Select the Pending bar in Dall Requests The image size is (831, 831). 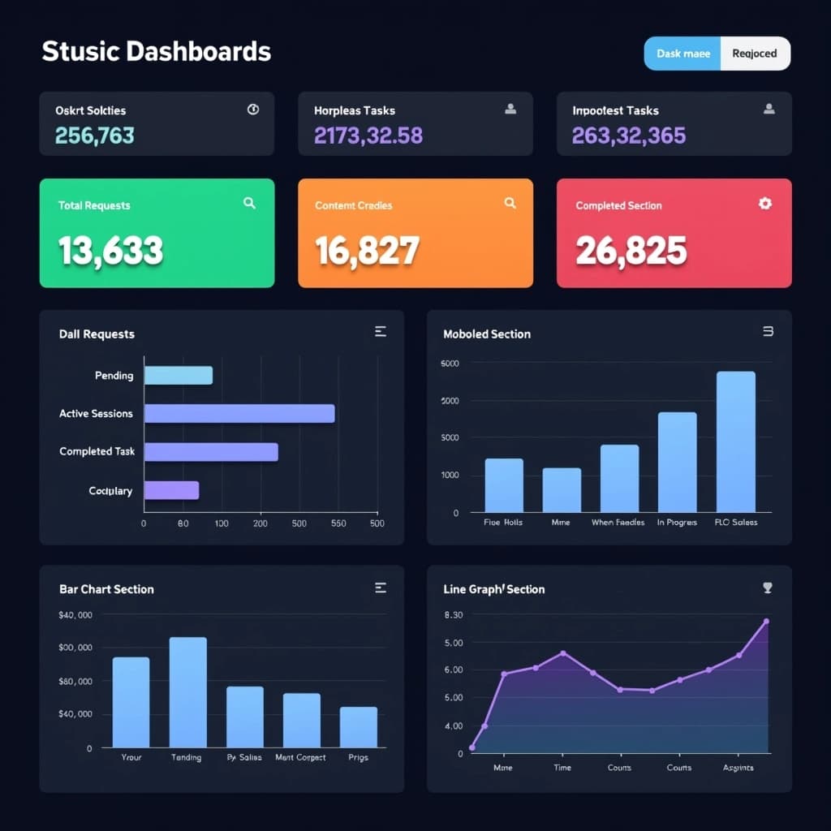pos(179,375)
